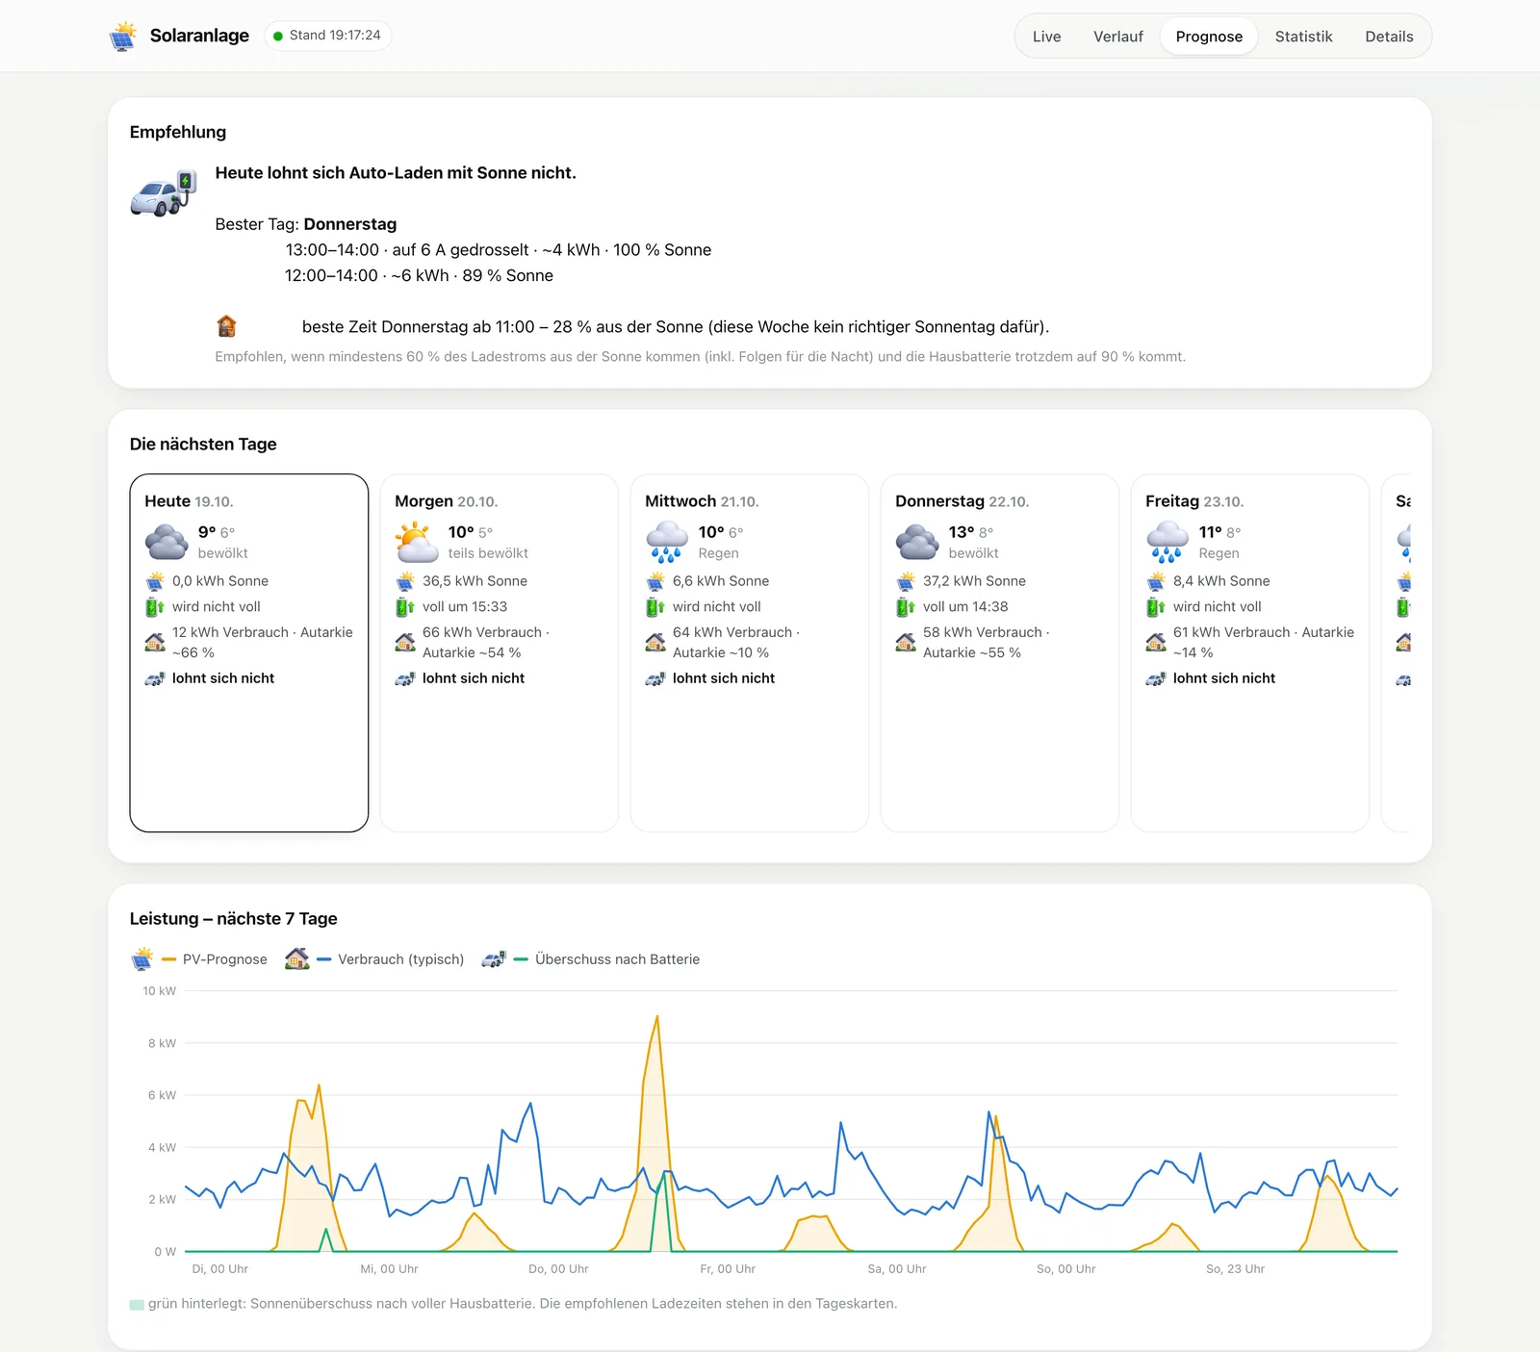Click the highest PV peak on Thursday in chart
1540x1352 pixels.
657,1016
